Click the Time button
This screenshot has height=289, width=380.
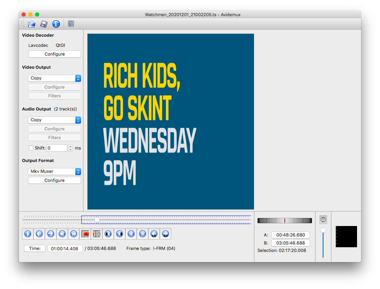[35, 248]
